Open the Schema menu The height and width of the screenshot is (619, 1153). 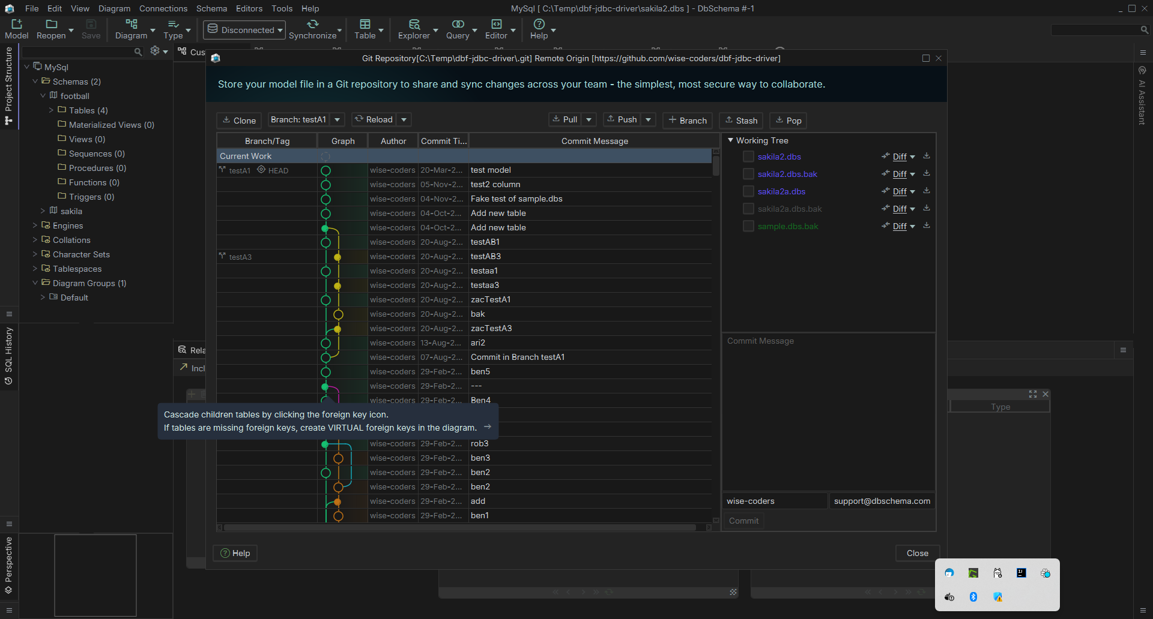tap(211, 8)
